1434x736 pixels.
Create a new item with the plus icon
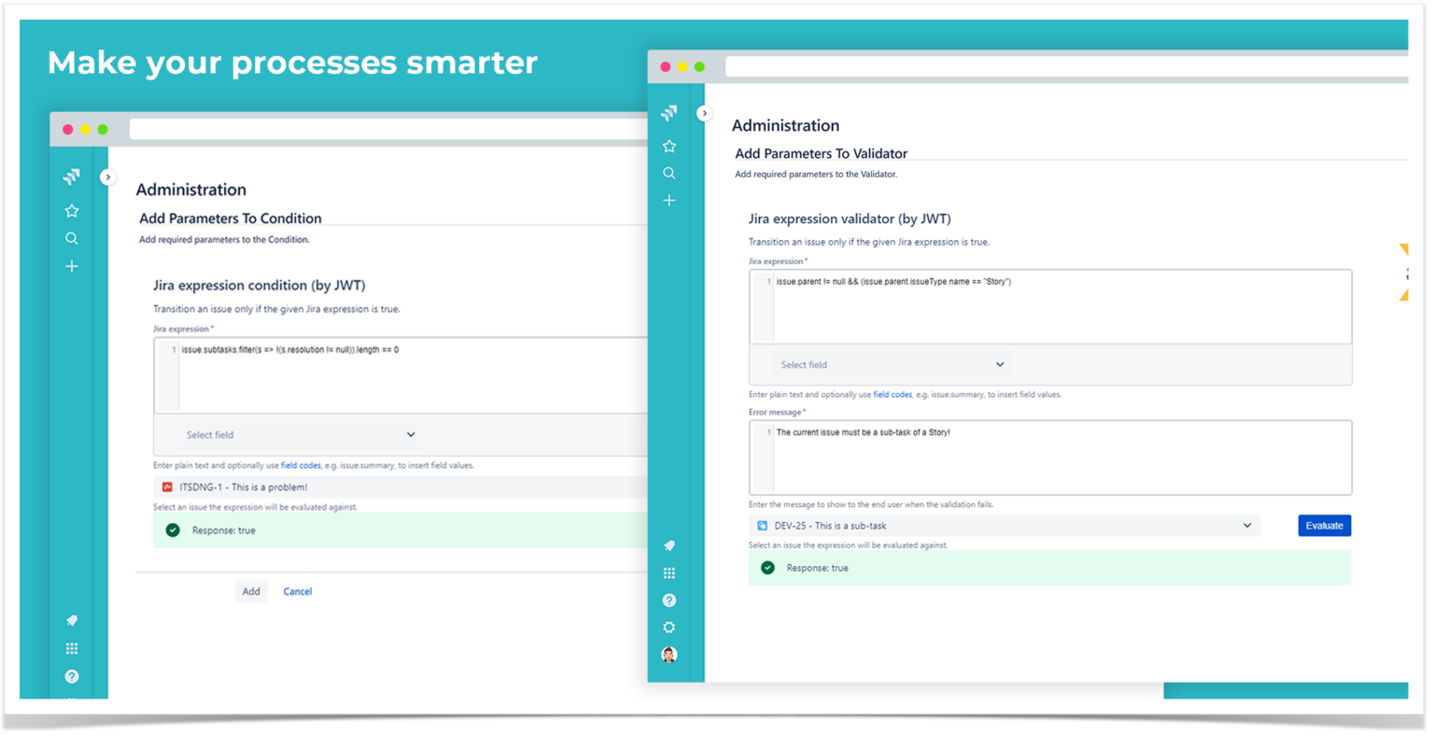(669, 200)
